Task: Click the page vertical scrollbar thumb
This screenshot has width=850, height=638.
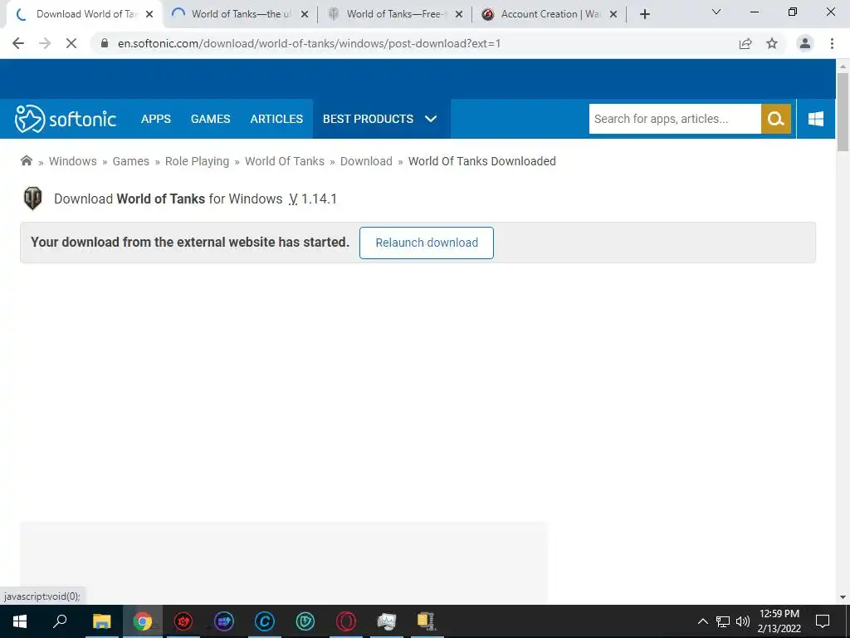Action: click(x=843, y=111)
